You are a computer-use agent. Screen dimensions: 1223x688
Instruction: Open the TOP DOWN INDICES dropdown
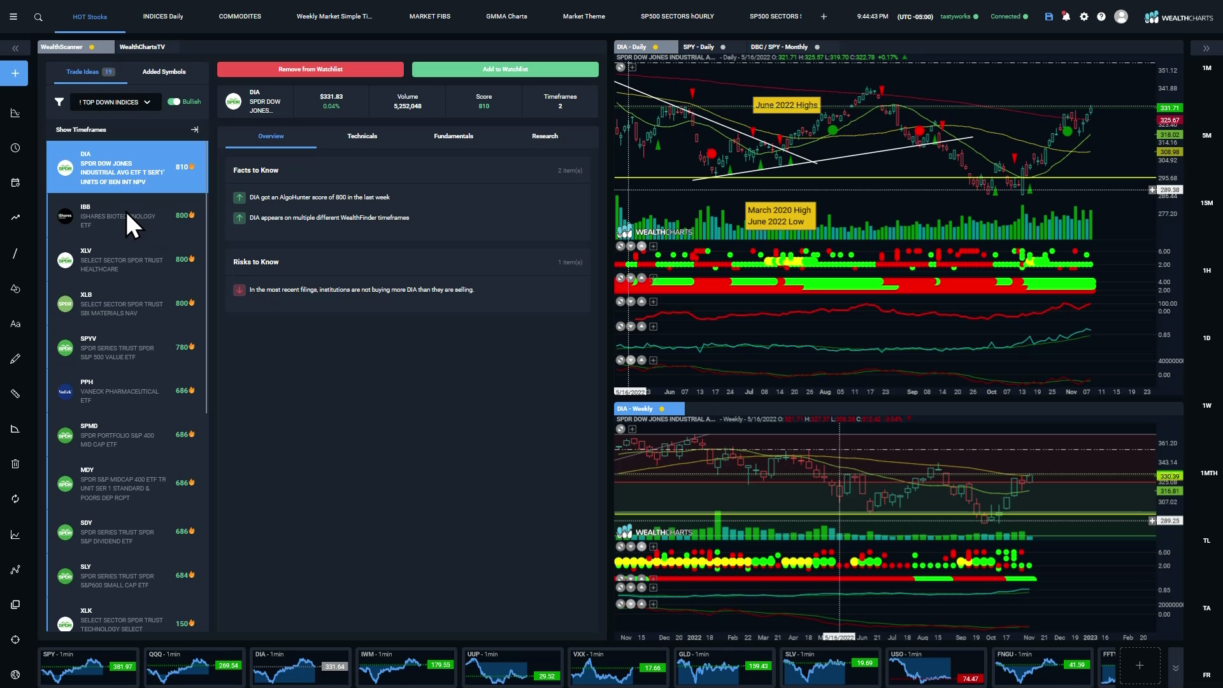click(115, 102)
